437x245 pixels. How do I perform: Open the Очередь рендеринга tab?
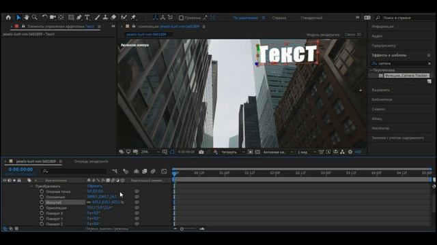(x=91, y=161)
